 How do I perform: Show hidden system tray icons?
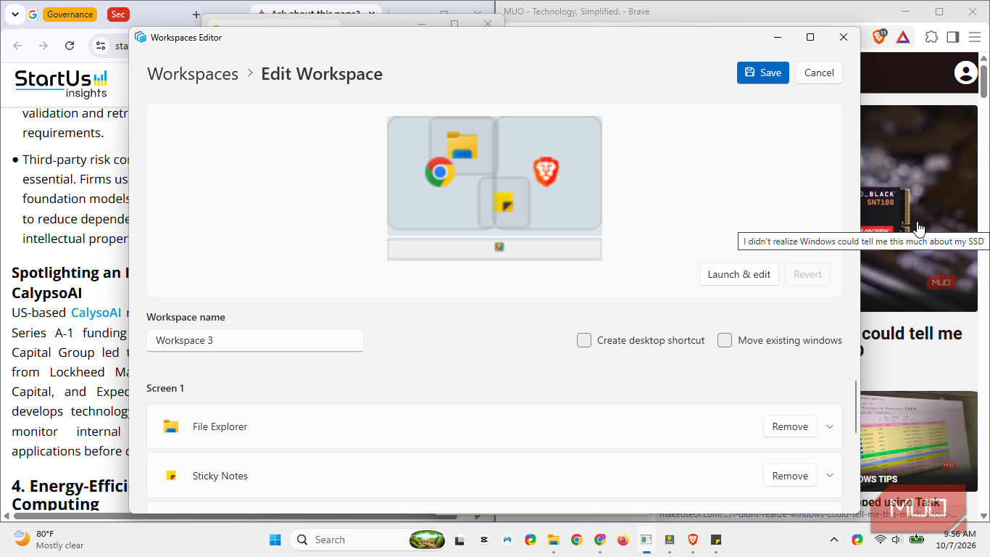pos(834,540)
